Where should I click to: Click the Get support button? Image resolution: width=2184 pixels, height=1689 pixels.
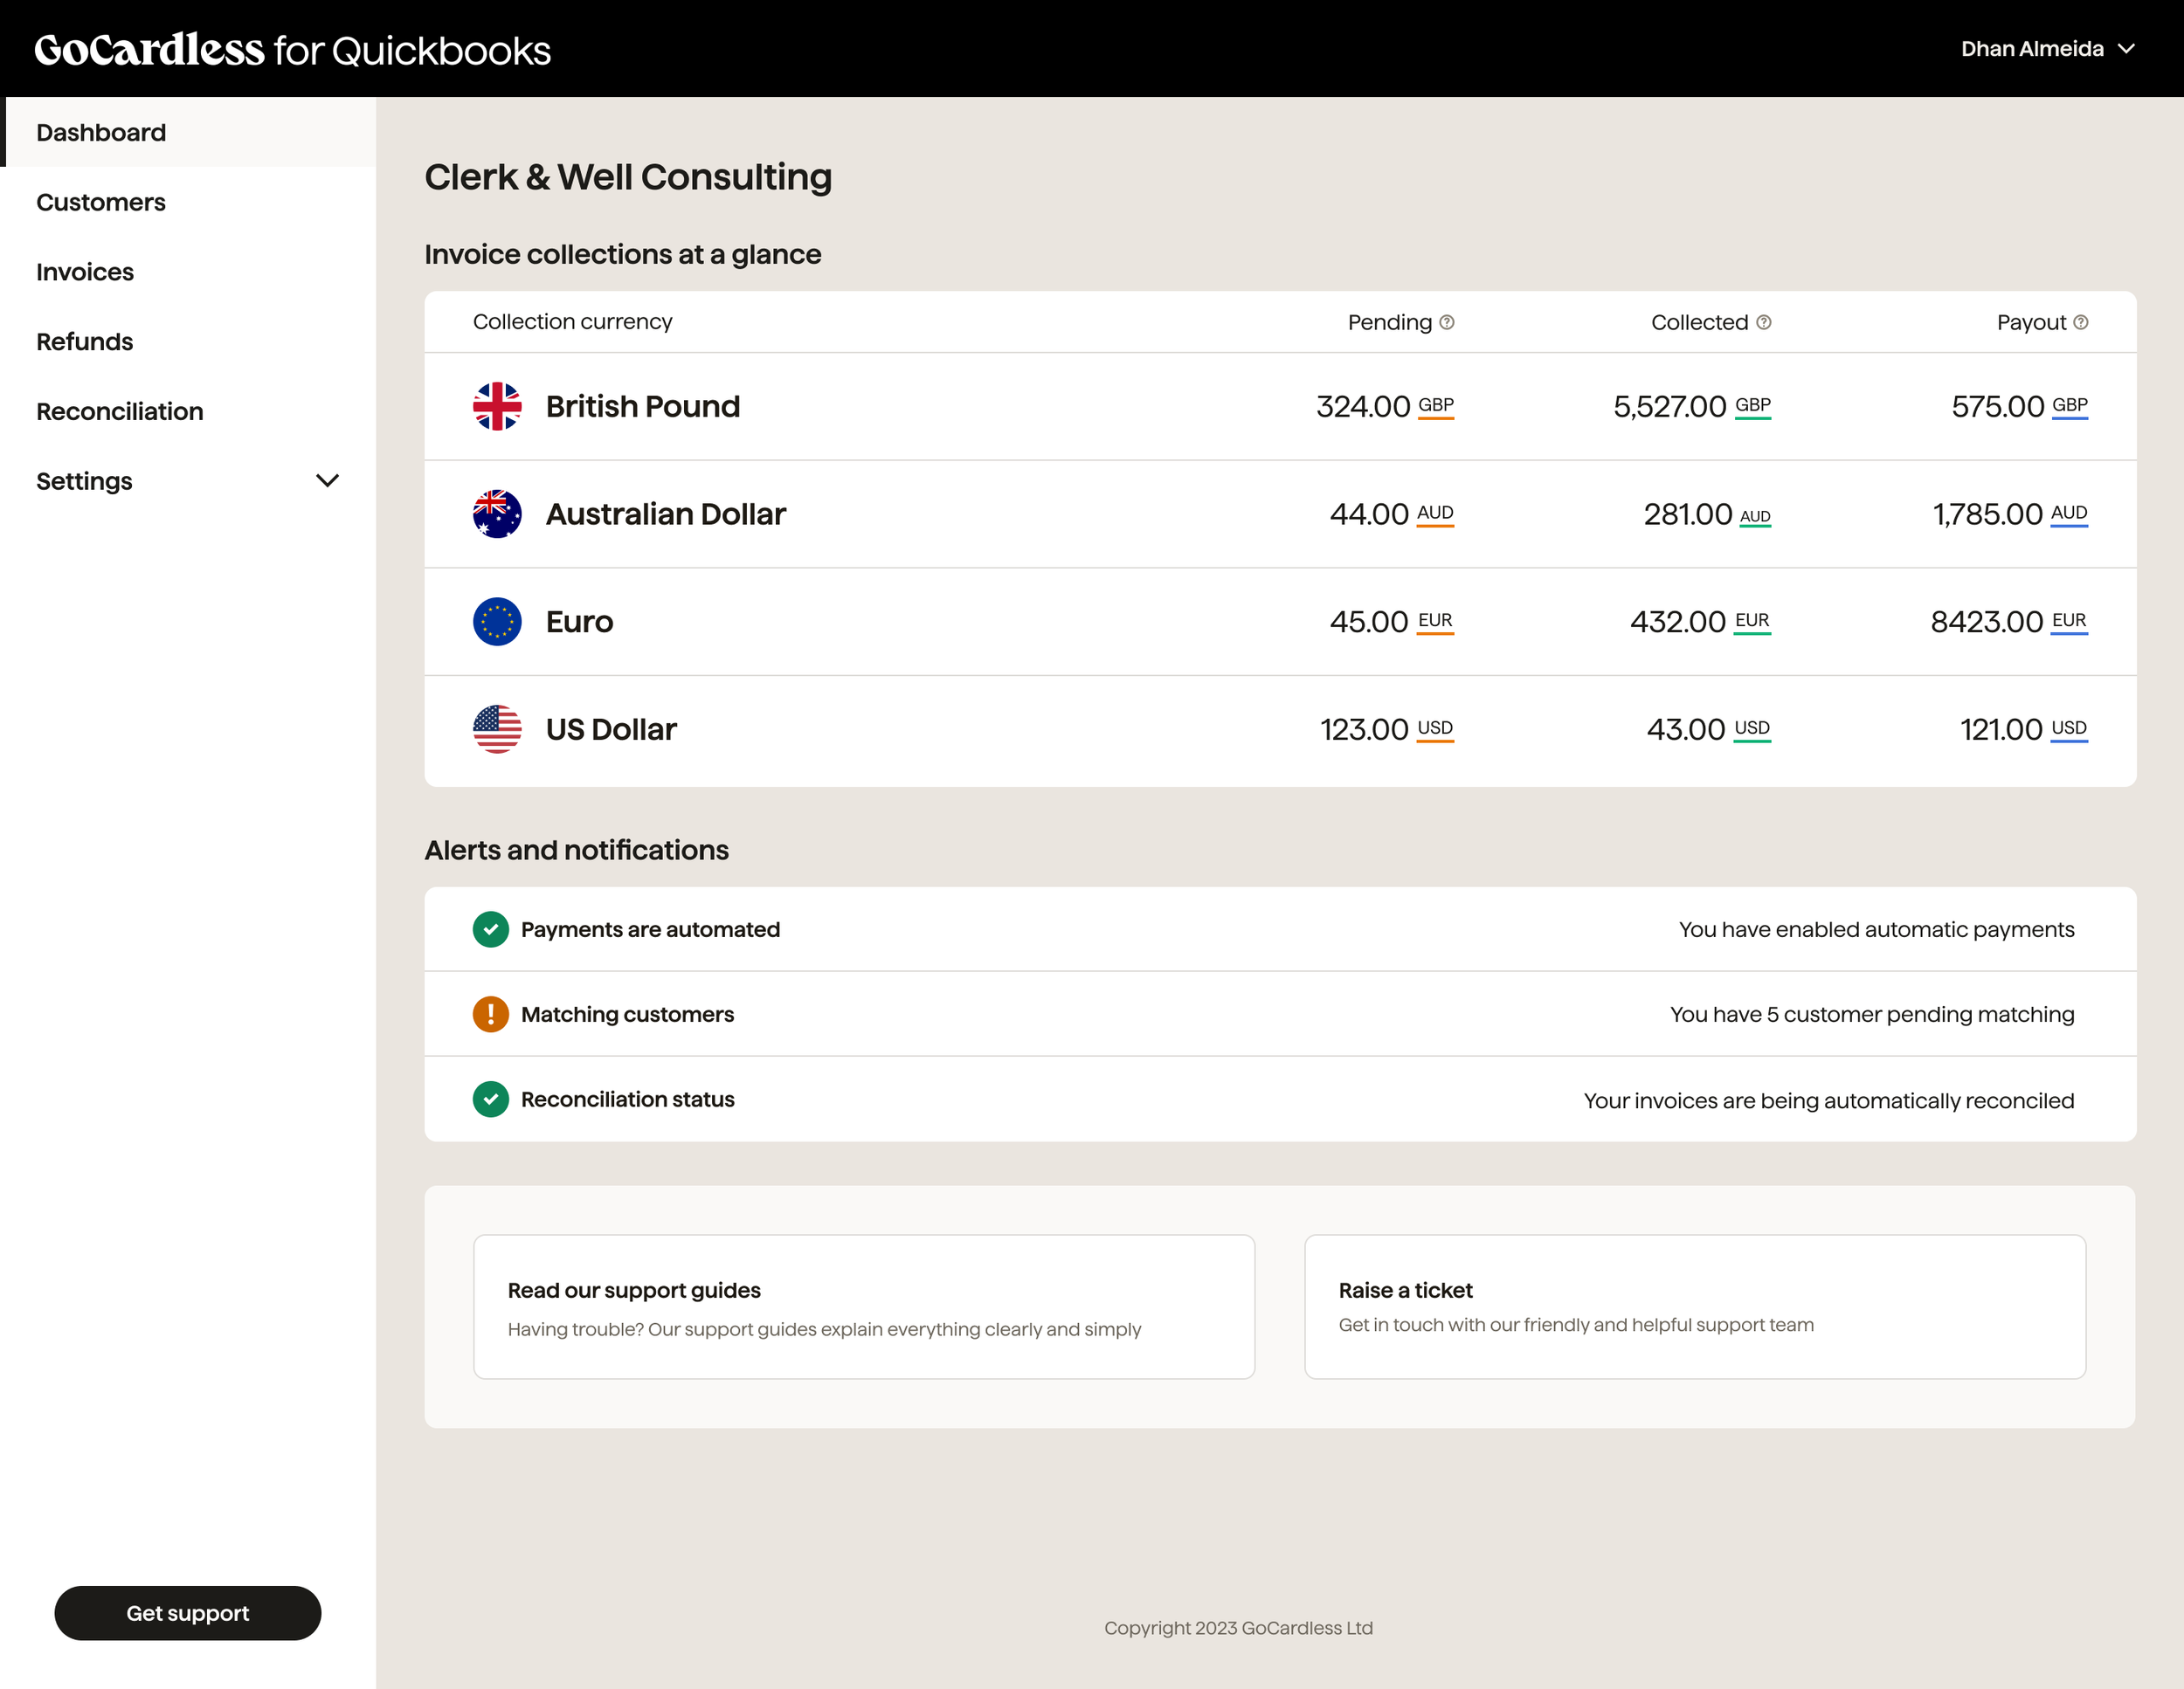[188, 1612]
